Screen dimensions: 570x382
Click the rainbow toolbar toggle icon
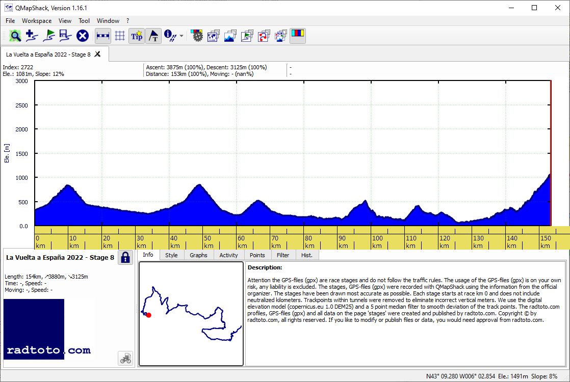[297, 36]
